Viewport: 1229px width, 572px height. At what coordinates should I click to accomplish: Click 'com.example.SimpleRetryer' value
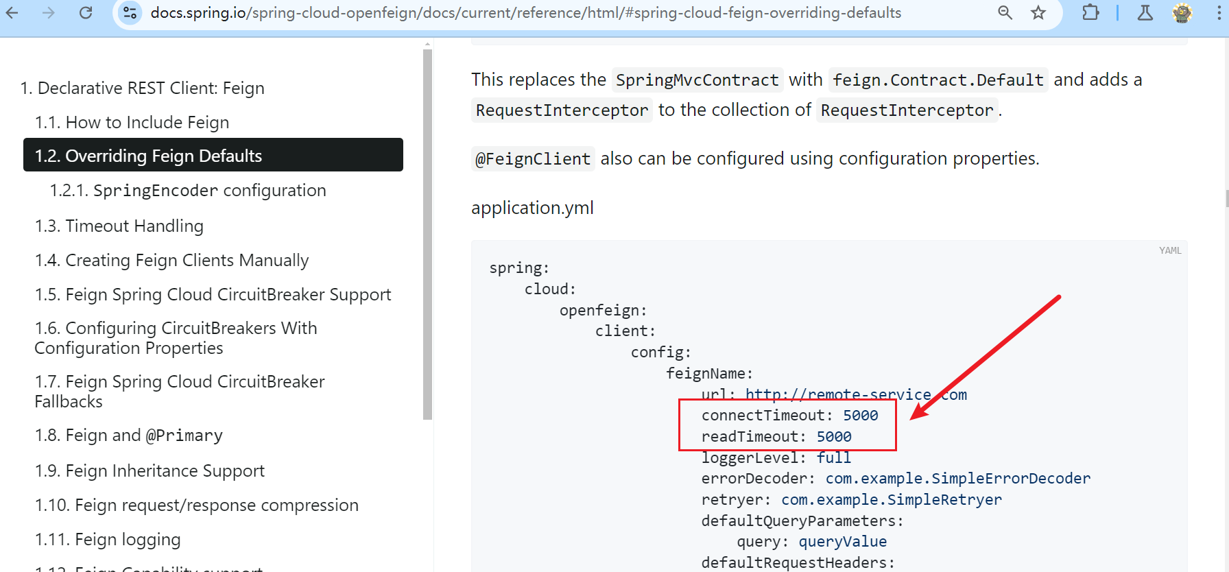tap(892, 500)
